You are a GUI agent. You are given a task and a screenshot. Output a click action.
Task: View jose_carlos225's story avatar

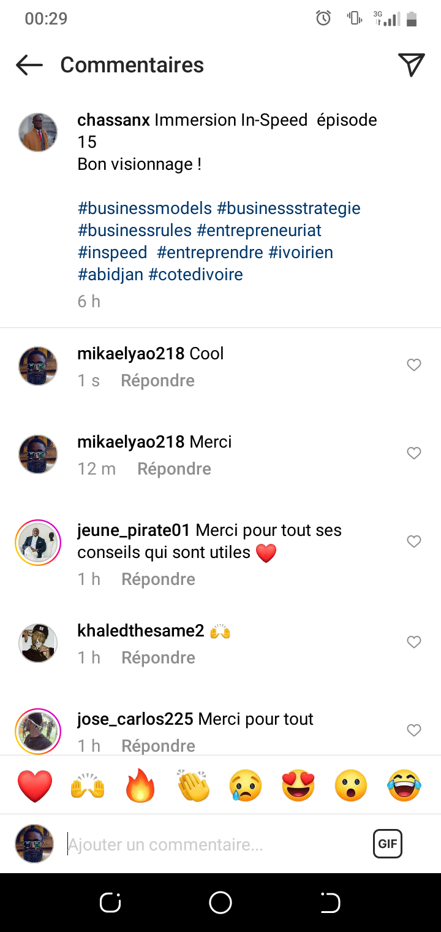coord(38,731)
